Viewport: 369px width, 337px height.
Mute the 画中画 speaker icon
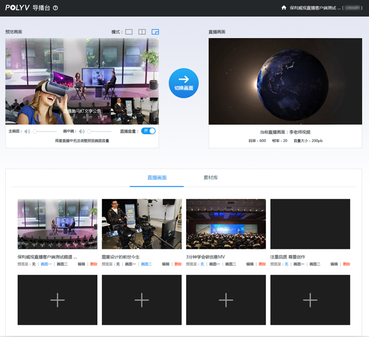click(81, 132)
